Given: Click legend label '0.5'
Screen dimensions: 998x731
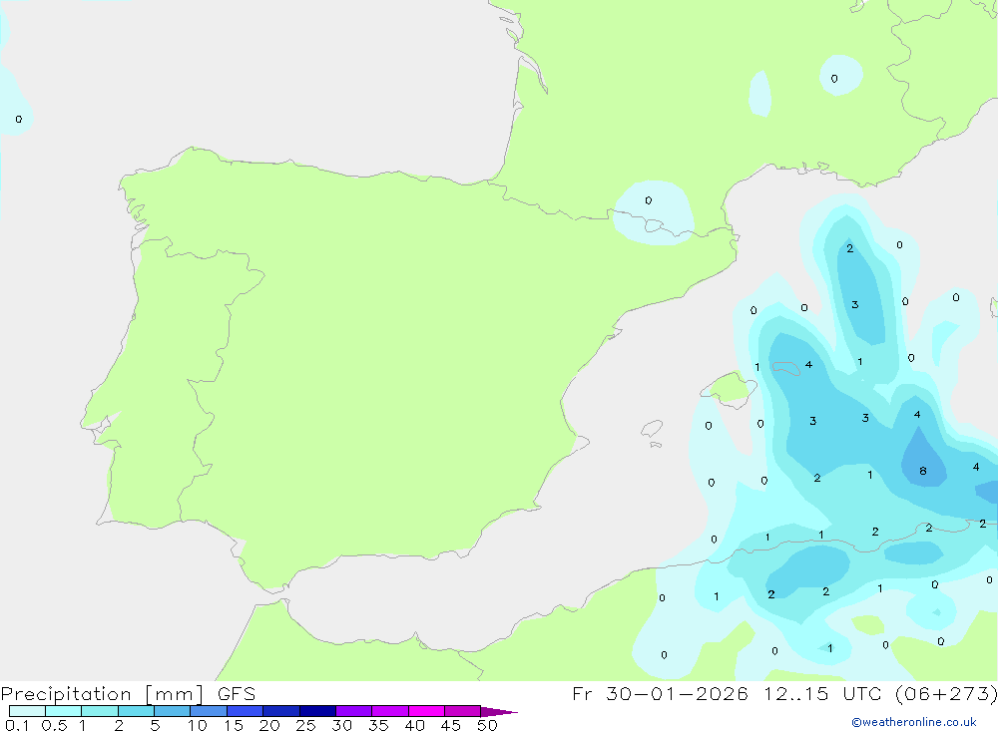Looking at the screenshot, I should [54, 725].
